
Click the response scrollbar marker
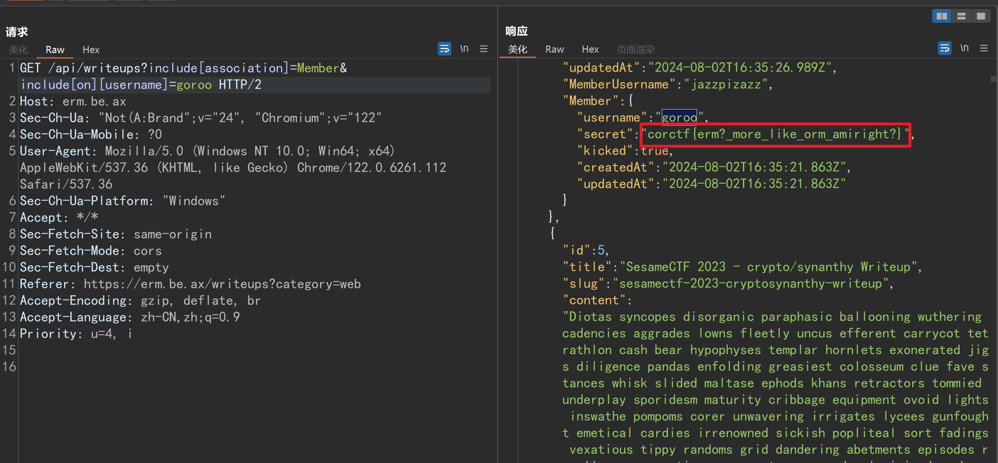[993, 79]
